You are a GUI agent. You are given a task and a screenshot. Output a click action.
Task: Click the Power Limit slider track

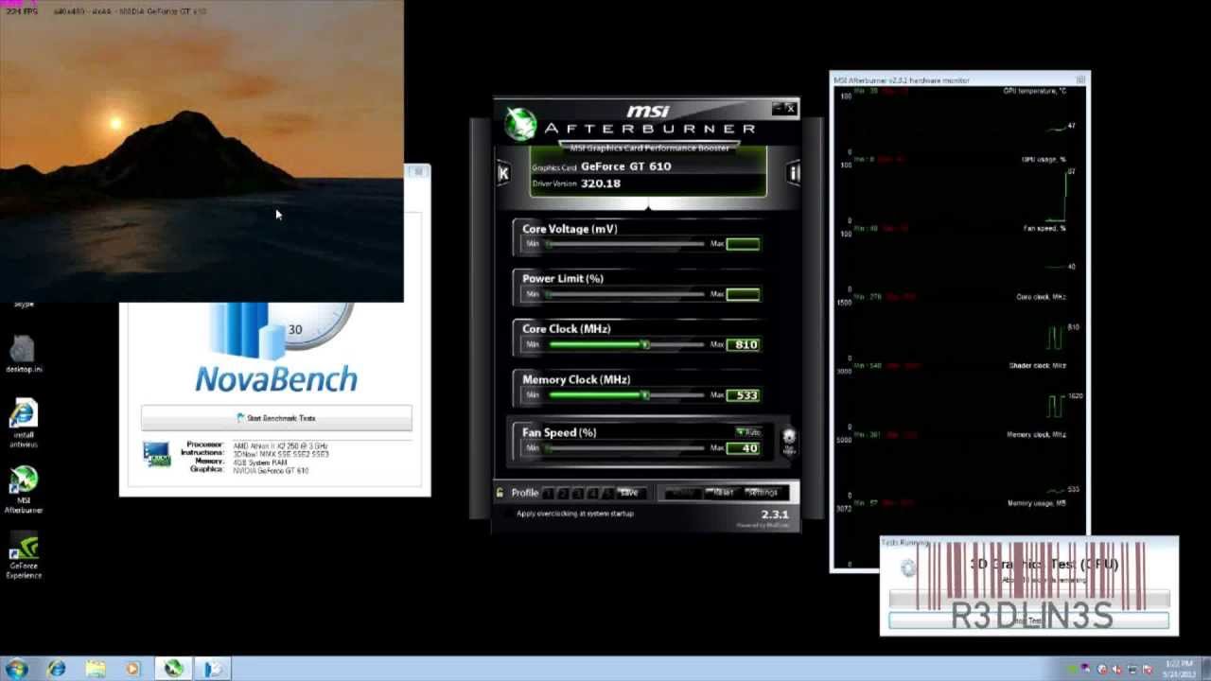pos(625,294)
